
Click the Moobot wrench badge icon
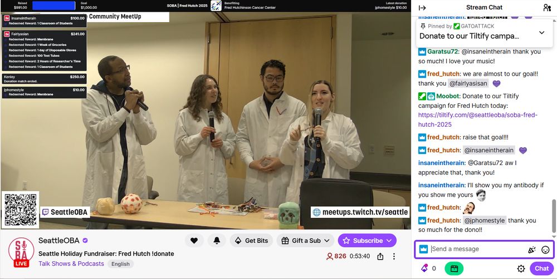click(422, 96)
